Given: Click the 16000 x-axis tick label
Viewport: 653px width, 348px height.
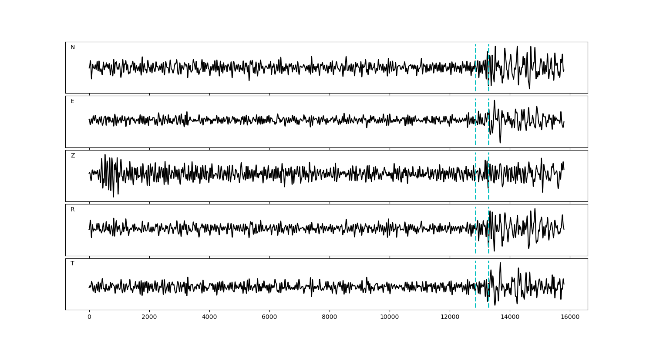Looking at the screenshot, I should click(569, 318).
